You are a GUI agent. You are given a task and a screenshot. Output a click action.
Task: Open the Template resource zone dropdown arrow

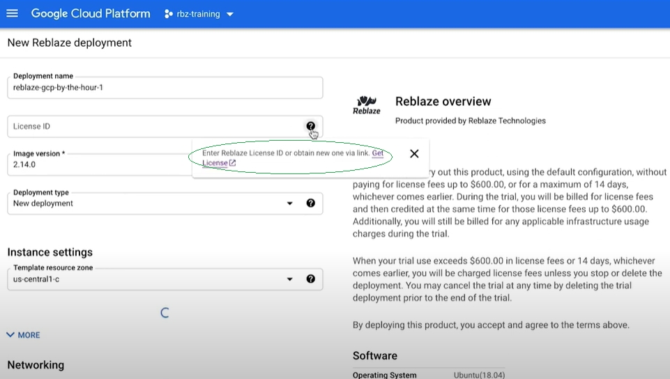point(290,279)
